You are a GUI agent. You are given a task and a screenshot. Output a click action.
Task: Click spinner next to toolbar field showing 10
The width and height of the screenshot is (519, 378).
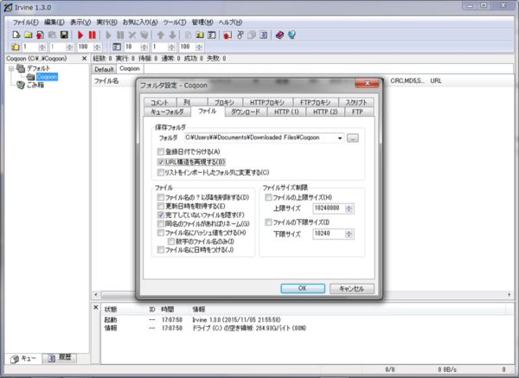click(144, 47)
